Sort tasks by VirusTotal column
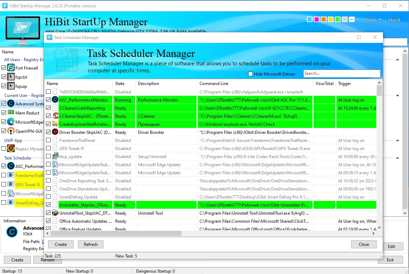 coord(324,84)
